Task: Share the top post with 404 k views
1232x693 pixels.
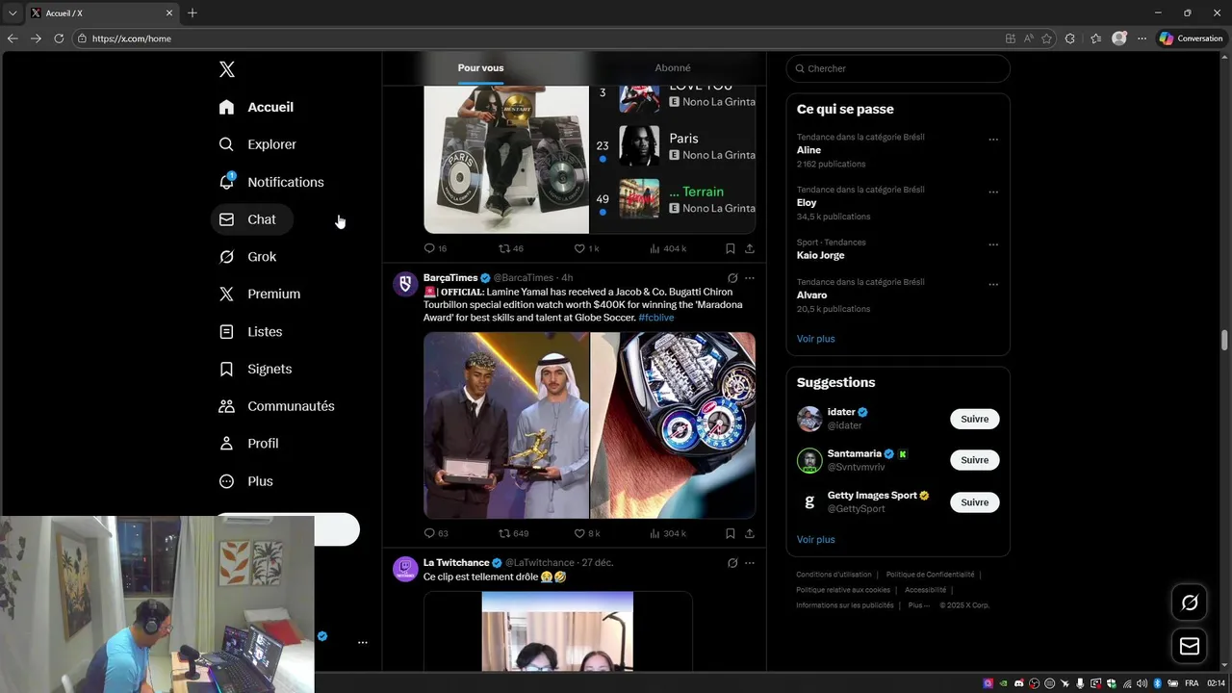Action: [x=750, y=248]
